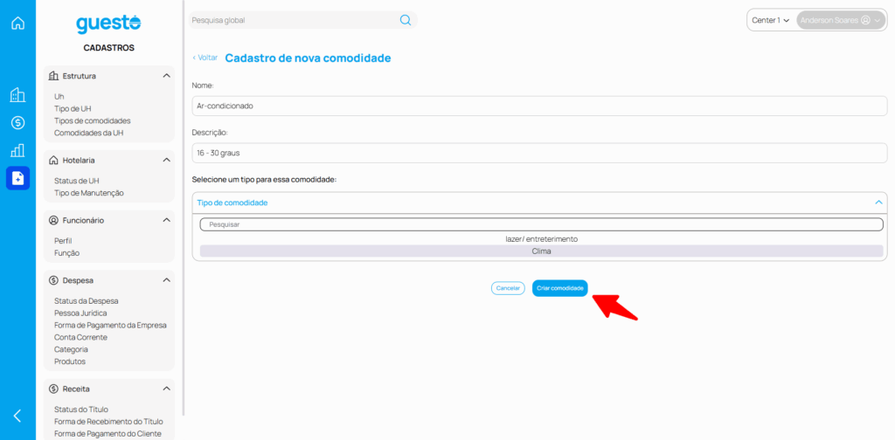Select the Clima option
Viewport: 895px width, 440px height.
(541, 251)
